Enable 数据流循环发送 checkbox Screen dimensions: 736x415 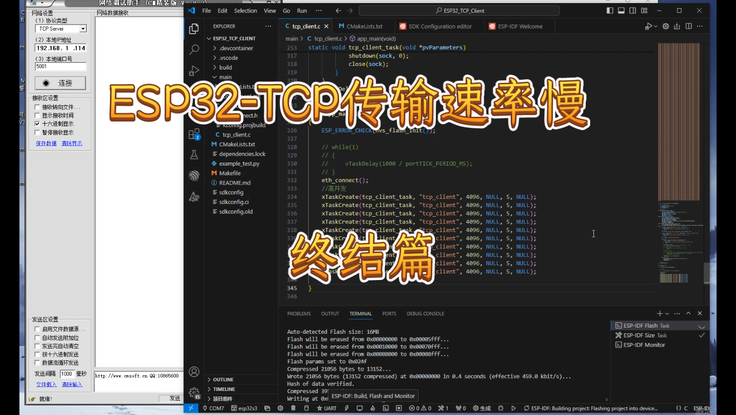pyautogui.click(x=37, y=362)
